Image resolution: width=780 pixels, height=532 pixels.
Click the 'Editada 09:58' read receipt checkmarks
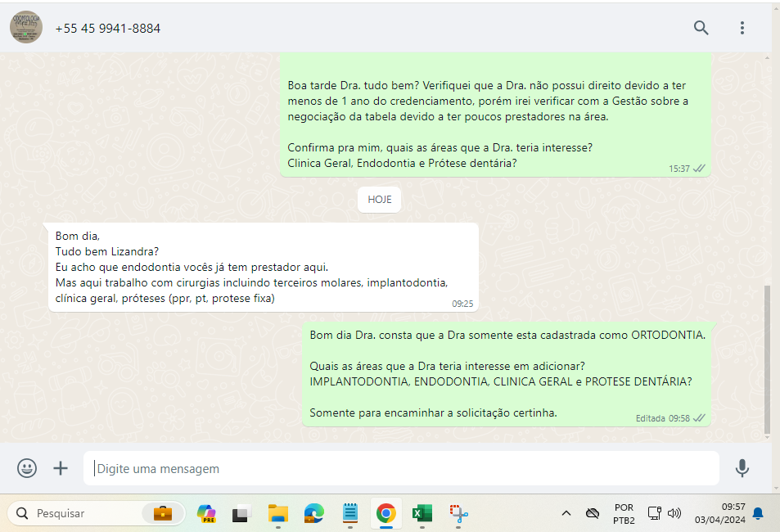coord(699,418)
